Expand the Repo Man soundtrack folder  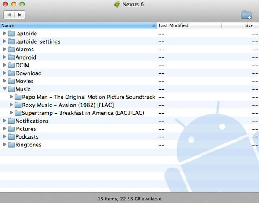(12, 97)
